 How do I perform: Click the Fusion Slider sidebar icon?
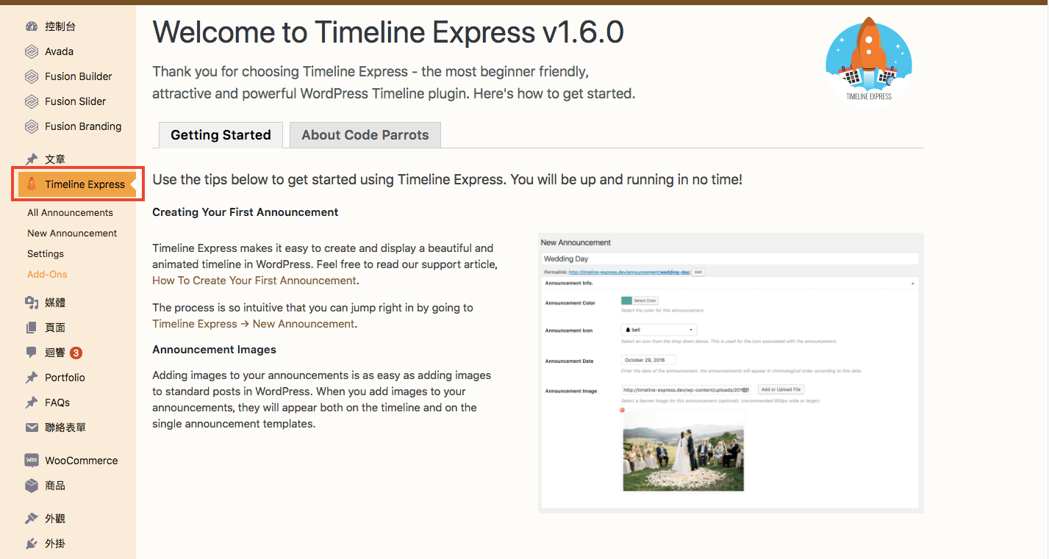(x=32, y=101)
